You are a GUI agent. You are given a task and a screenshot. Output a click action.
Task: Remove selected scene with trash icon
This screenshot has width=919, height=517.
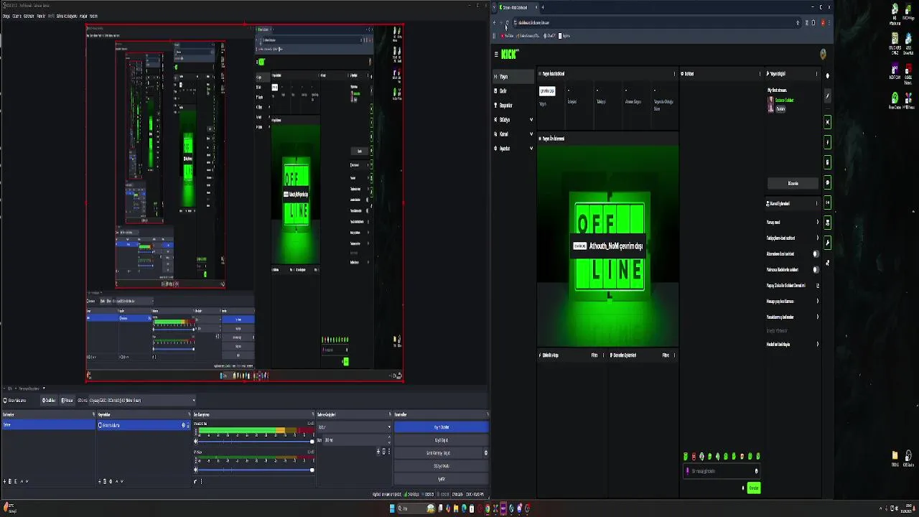11,481
